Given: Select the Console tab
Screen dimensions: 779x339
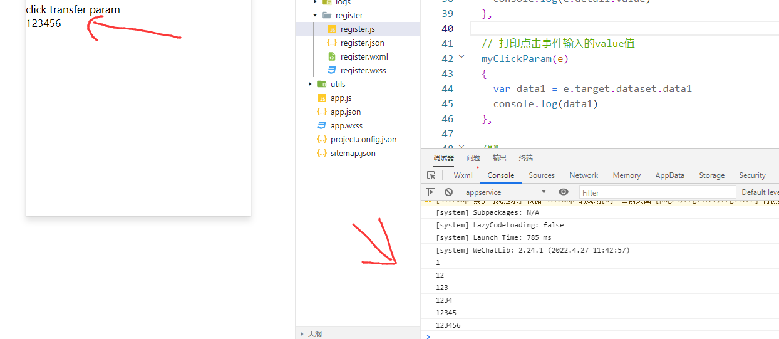Looking at the screenshot, I should [501, 175].
